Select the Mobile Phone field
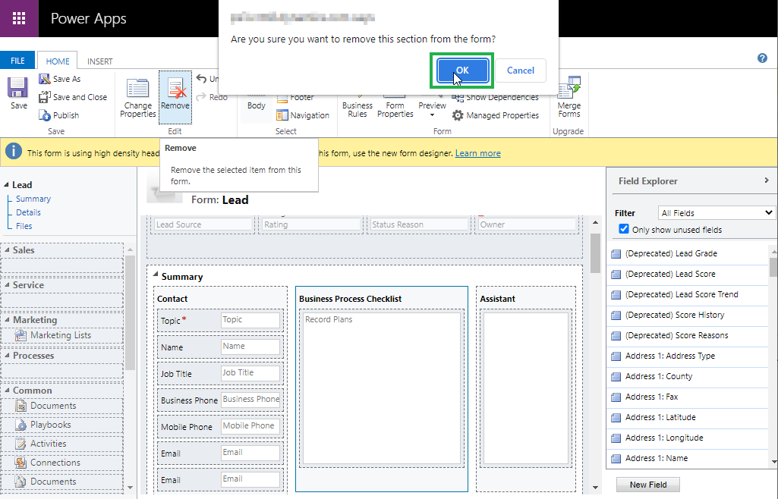778x499 pixels. (220, 427)
